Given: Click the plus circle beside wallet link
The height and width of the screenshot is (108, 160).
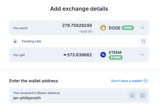Looking at the screenshot, I should (x=146, y=81).
